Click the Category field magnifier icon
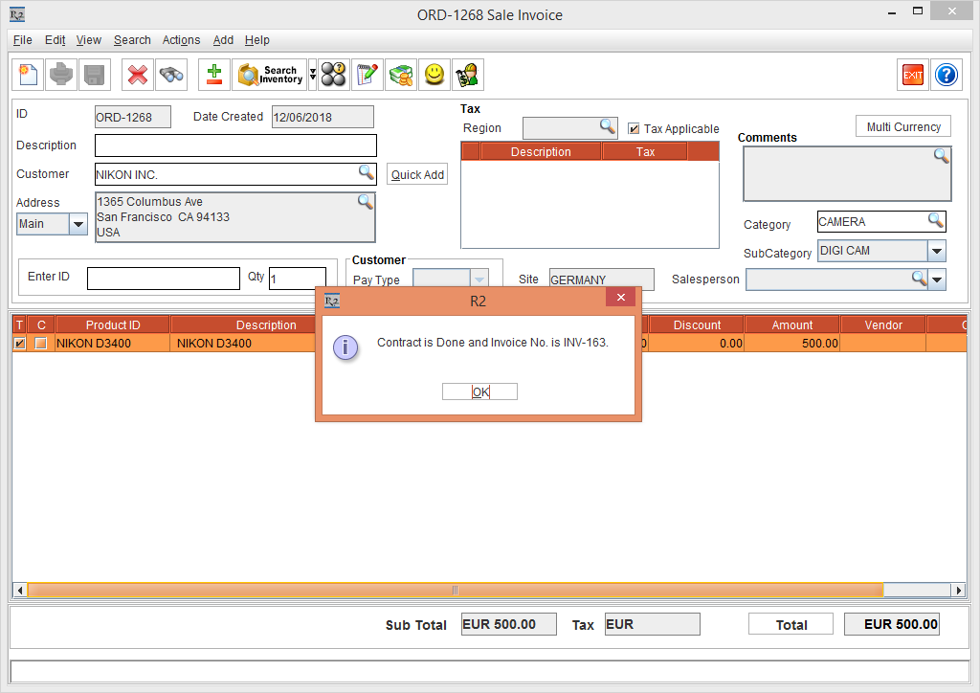 pyautogui.click(x=936, y=219)
